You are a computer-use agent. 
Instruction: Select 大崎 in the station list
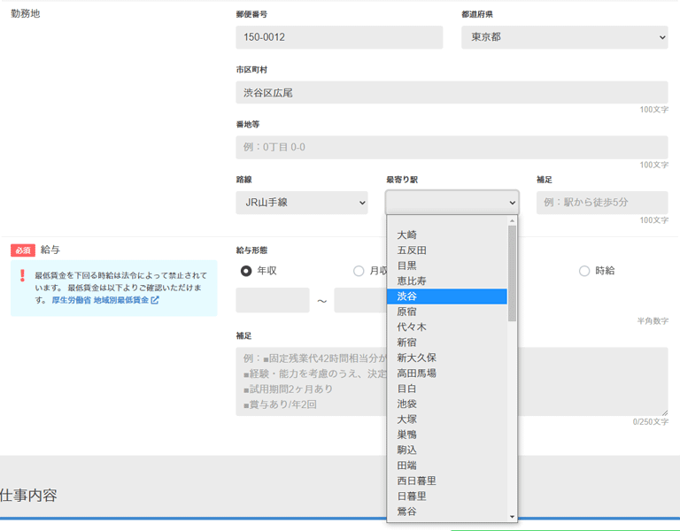pyautogui.click(x=446, y=235)
